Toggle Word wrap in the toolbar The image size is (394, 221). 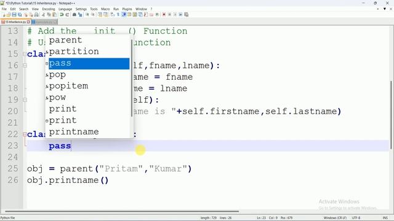pos(112,15)
